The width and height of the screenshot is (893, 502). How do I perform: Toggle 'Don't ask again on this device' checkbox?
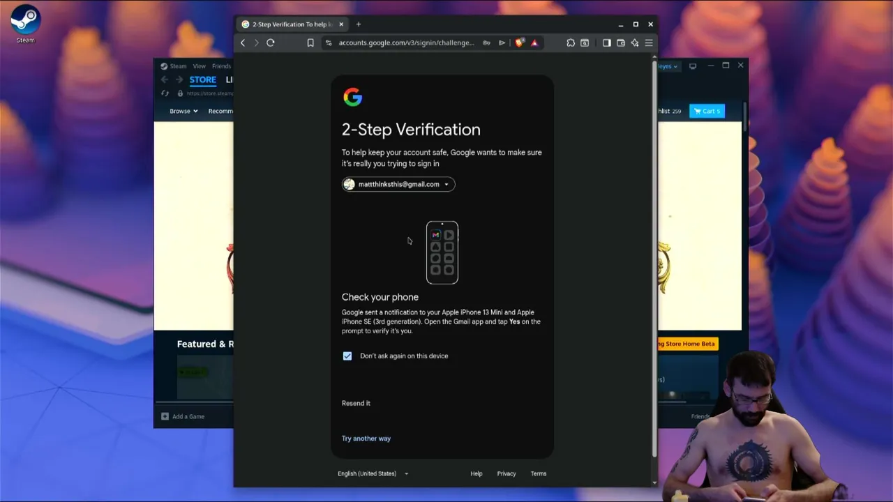point(347,356)
